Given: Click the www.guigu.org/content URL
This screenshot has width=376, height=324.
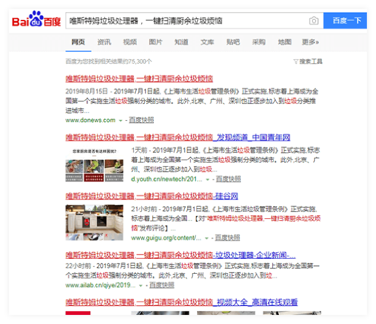Looking at the screenshot, I should 166,238.
